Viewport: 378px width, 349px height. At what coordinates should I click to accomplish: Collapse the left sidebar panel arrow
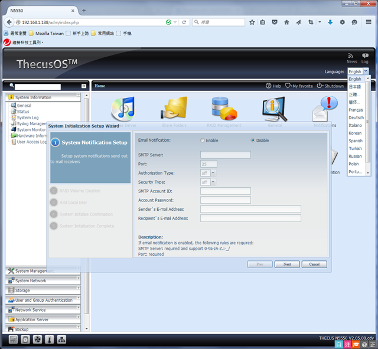[x=84, y=86]
